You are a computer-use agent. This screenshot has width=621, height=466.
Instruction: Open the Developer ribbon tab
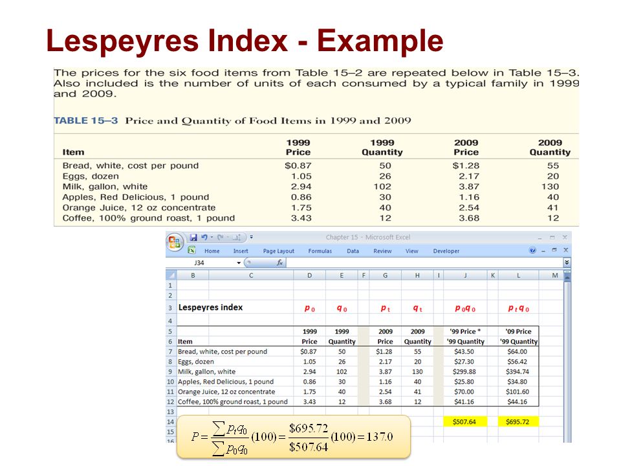tap(446, 251)
